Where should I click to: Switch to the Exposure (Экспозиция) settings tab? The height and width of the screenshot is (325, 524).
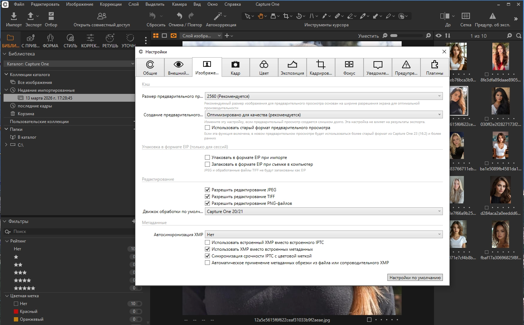click(292, 67)
